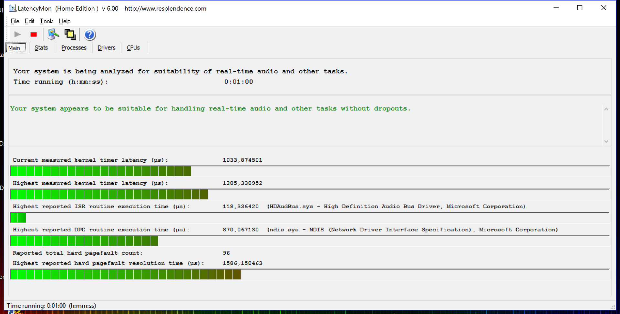Screen dimensions: 620x314
Task: Click the current kernel timer latency bar
Action: 310,171
